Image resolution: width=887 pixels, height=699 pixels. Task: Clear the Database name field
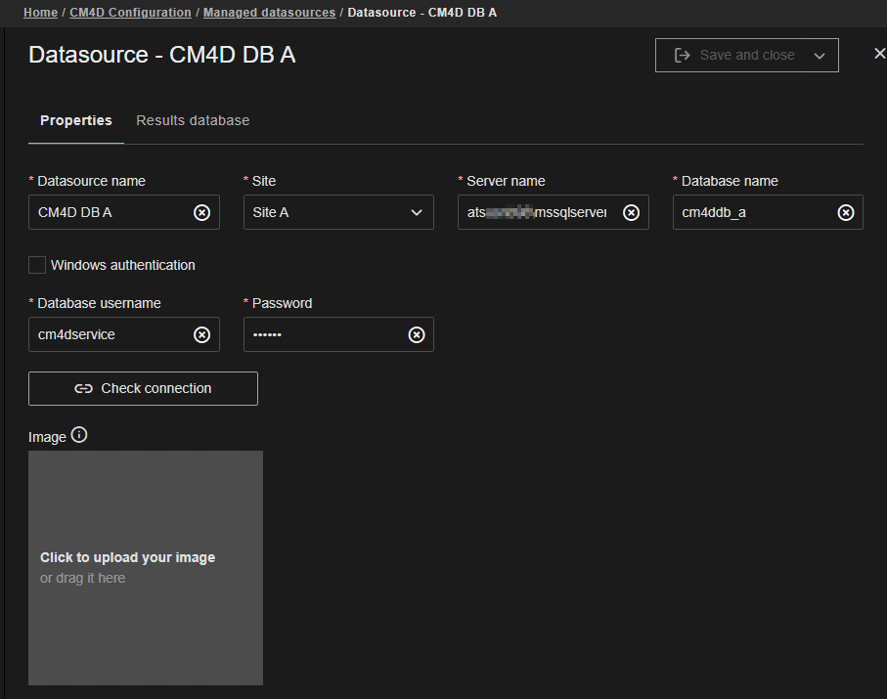(846, 212)
